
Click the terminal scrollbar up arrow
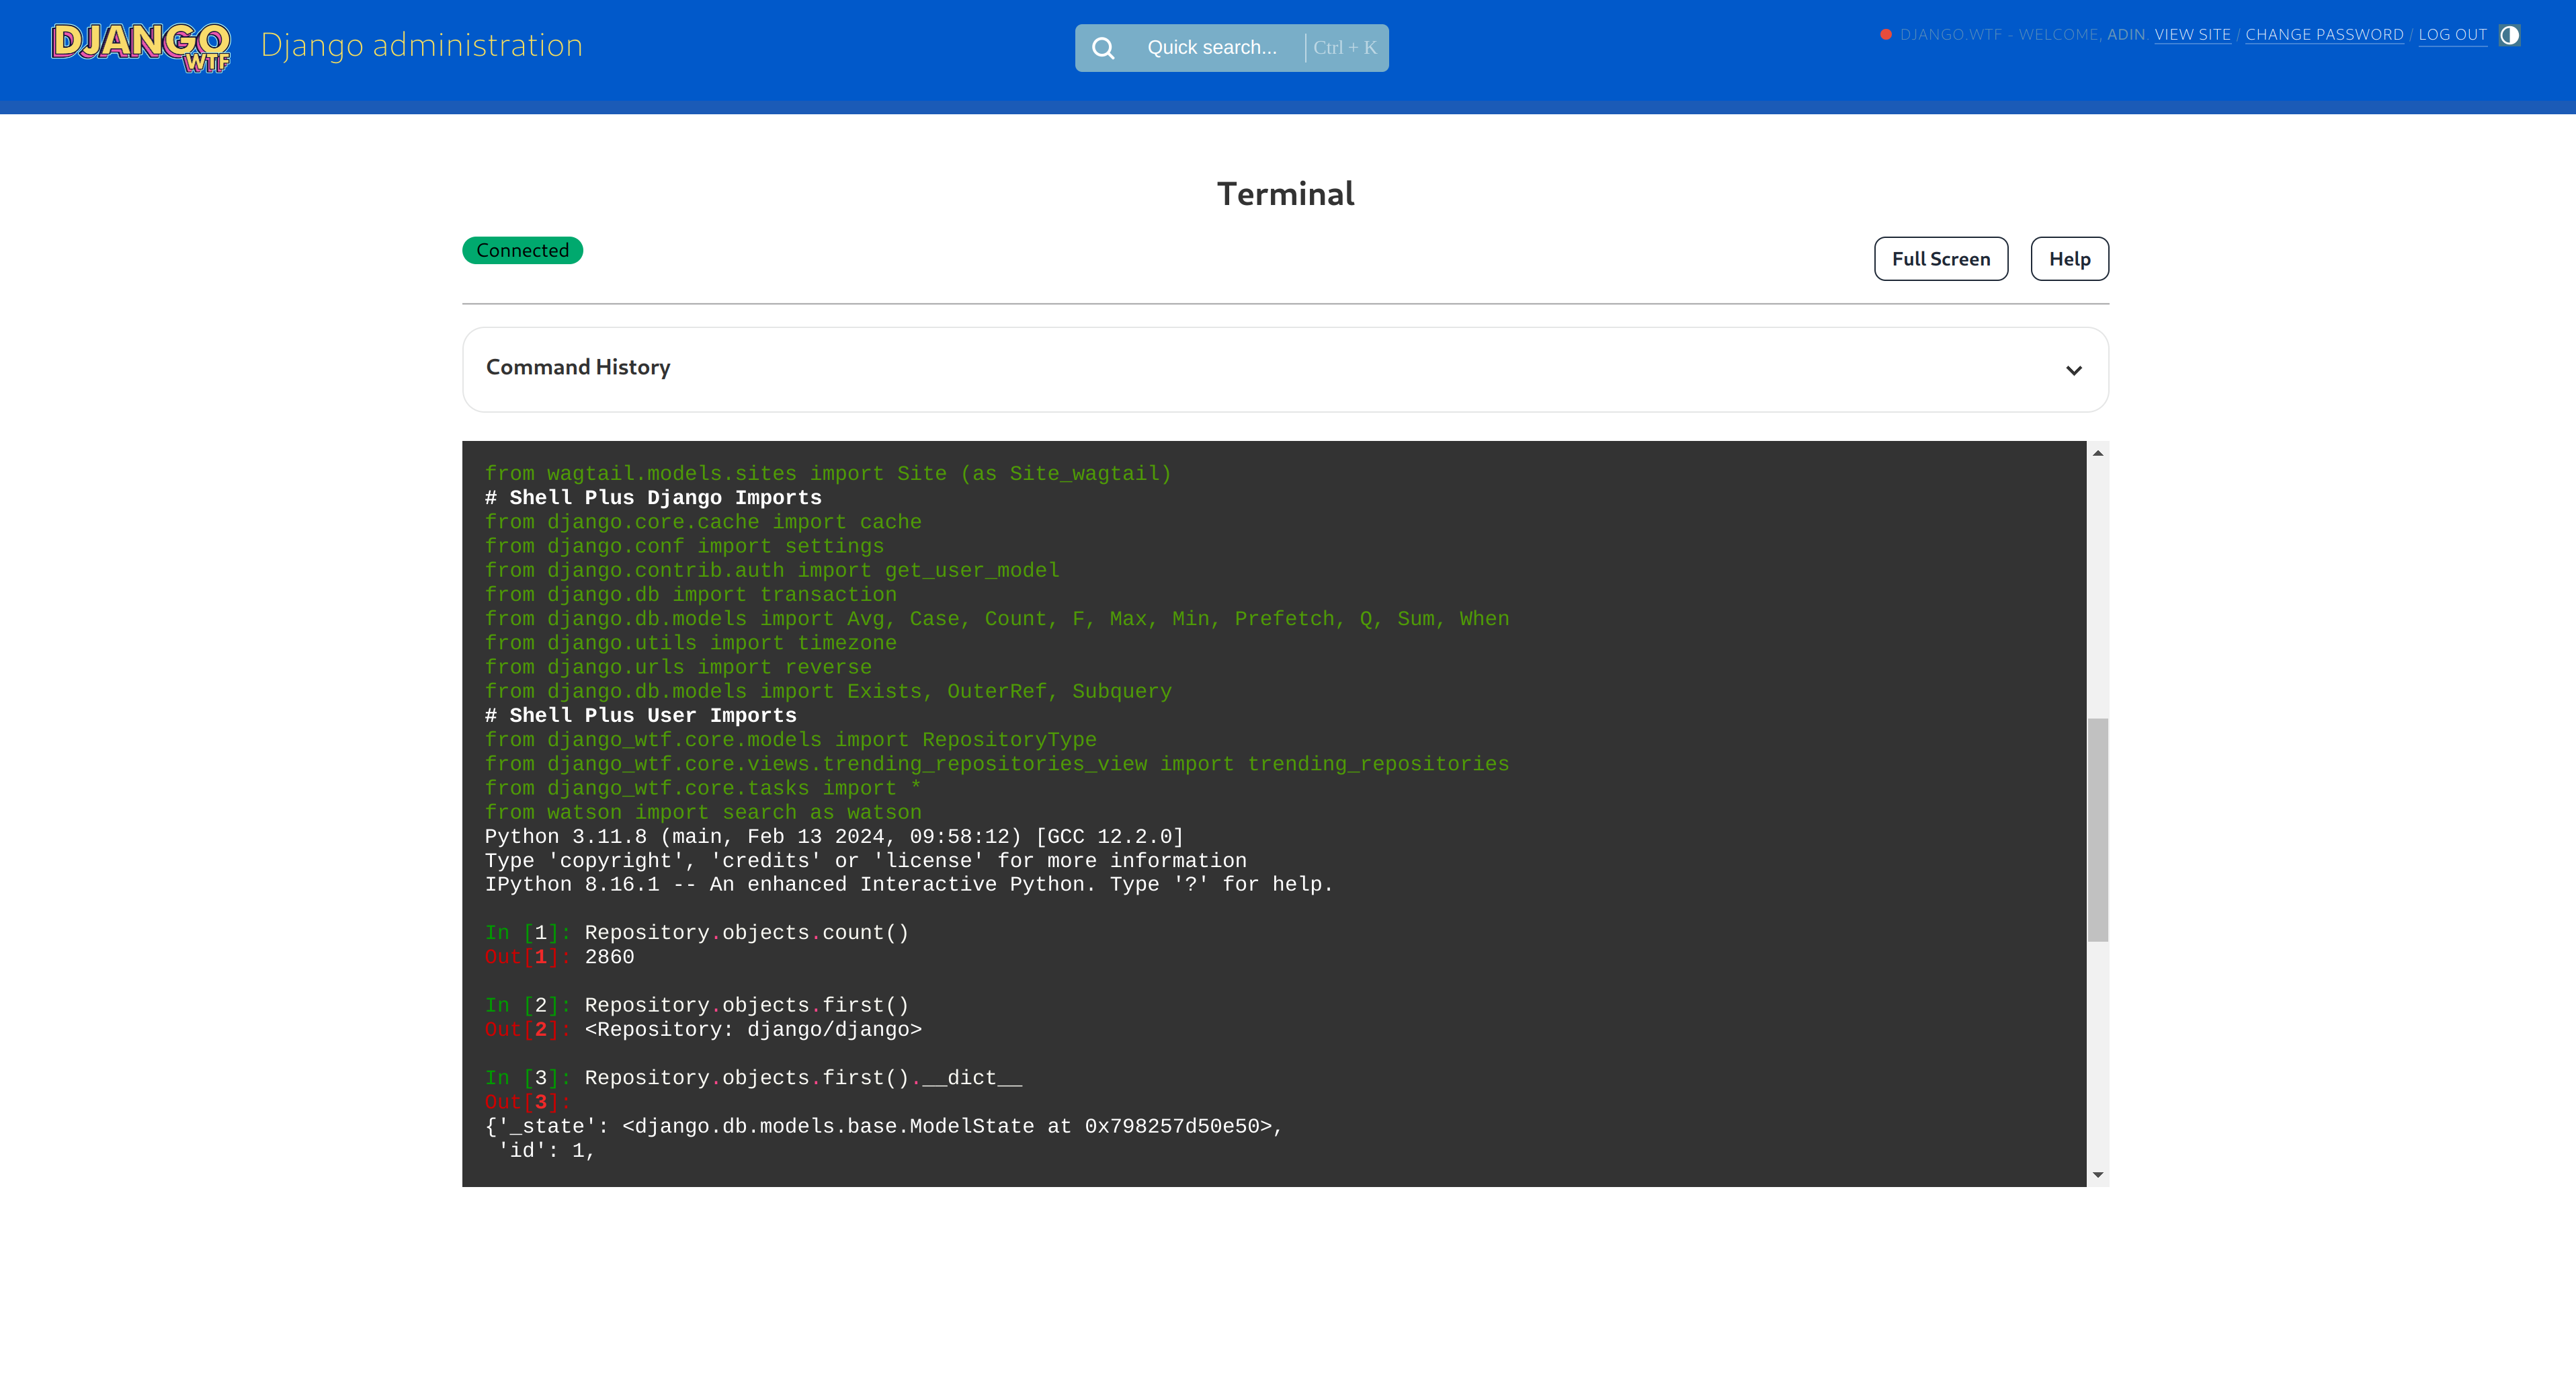2098,454
